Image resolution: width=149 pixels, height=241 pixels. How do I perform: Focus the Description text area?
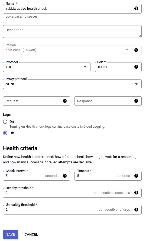coord(72,31)
